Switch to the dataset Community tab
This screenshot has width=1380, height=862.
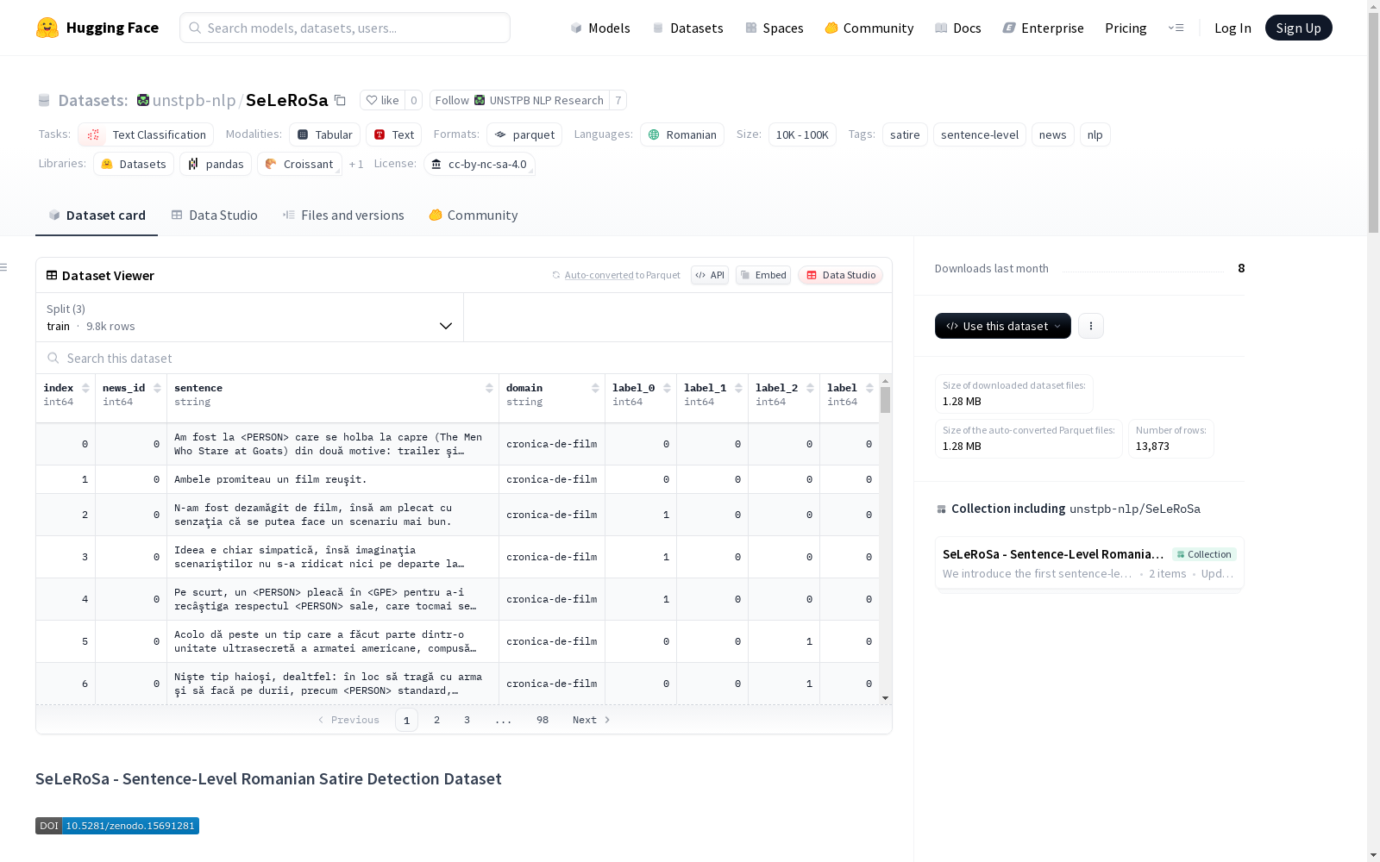tap(474, 215)
